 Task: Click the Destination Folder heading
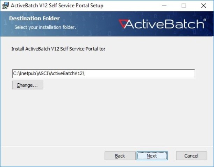tap(34, 18)
